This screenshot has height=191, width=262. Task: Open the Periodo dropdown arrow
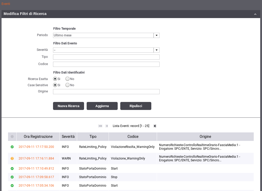point(156,35)
